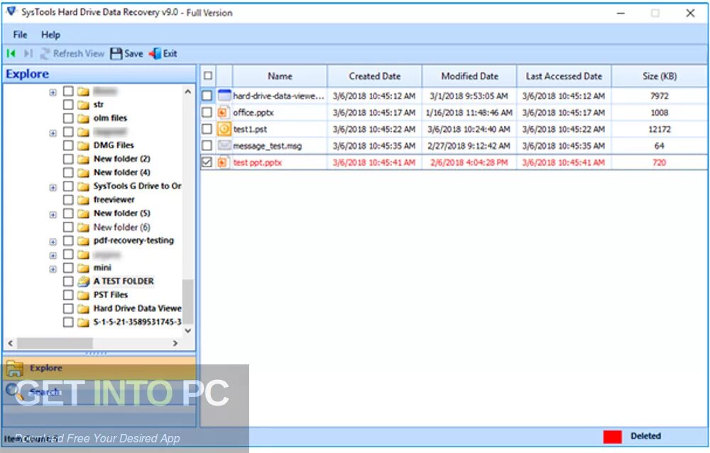Click the New folder (6) folder icon

83,227
